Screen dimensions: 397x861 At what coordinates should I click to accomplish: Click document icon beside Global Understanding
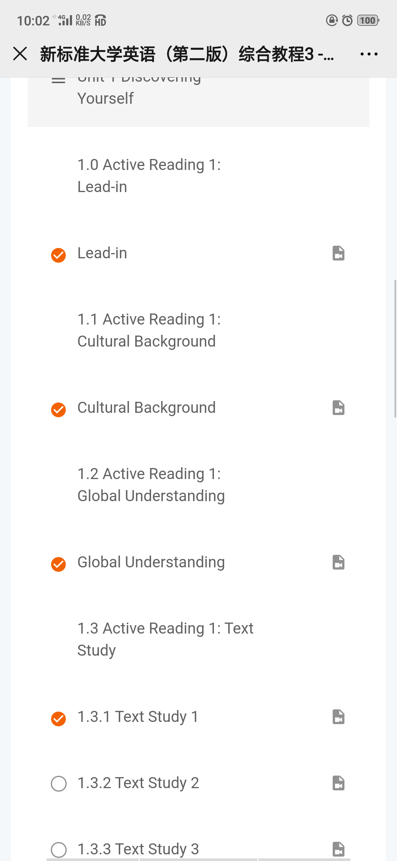[x=338, y=562]
